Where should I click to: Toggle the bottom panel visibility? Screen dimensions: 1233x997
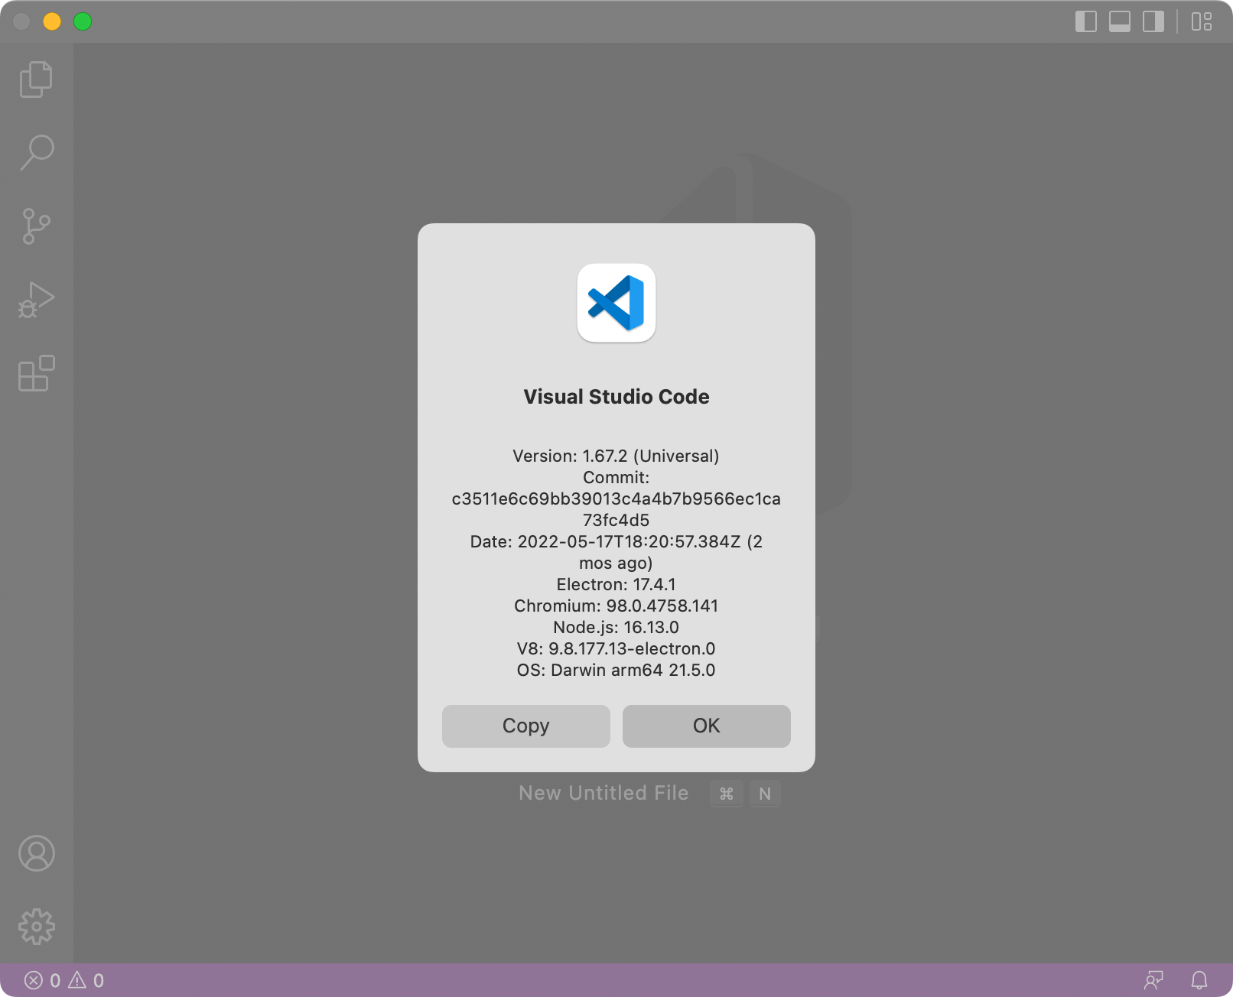coord(1119,22)
